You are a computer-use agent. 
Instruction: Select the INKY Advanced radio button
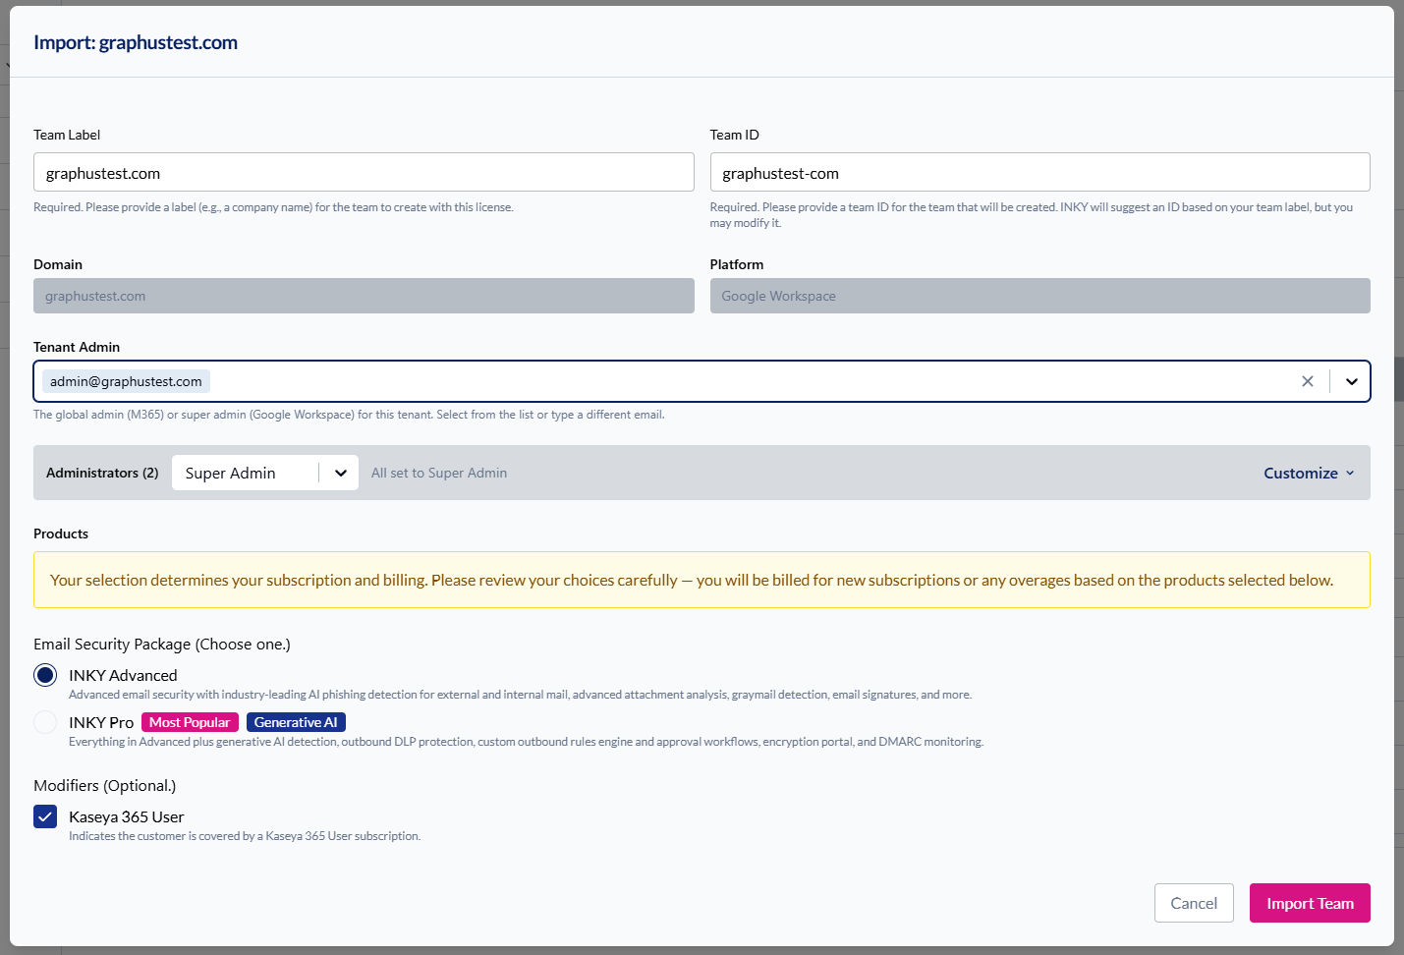point(45,675)
